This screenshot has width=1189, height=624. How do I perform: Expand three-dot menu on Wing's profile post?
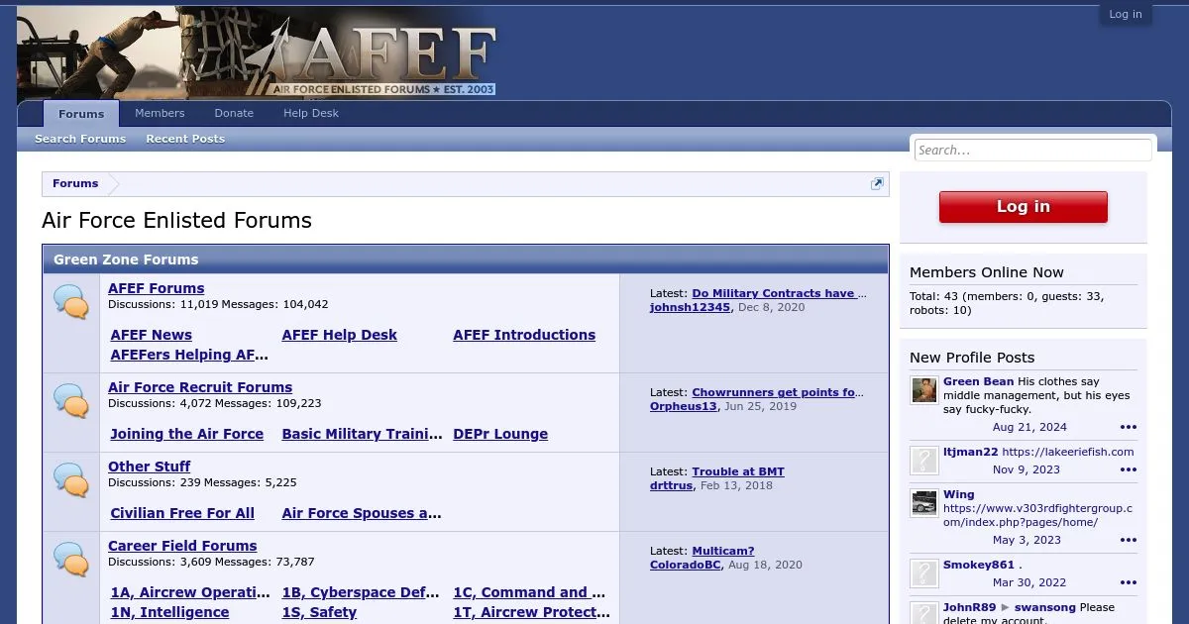1128,541
